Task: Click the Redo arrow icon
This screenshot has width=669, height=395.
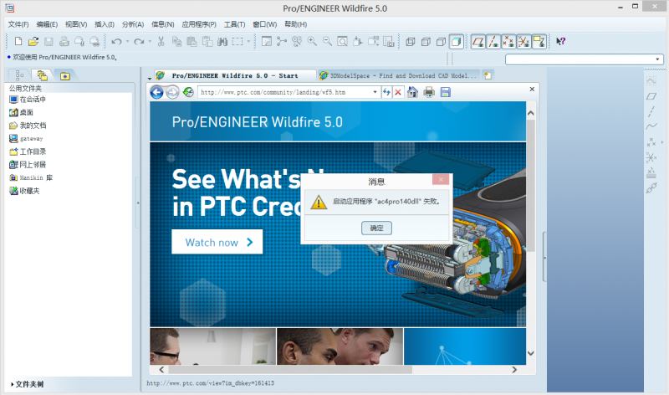Action: click(139, 41)
